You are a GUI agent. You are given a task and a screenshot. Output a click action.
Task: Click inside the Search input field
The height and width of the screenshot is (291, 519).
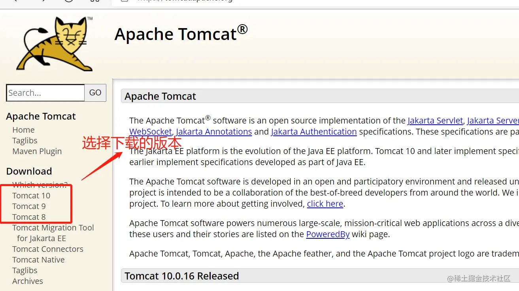[x=45, y=93]
